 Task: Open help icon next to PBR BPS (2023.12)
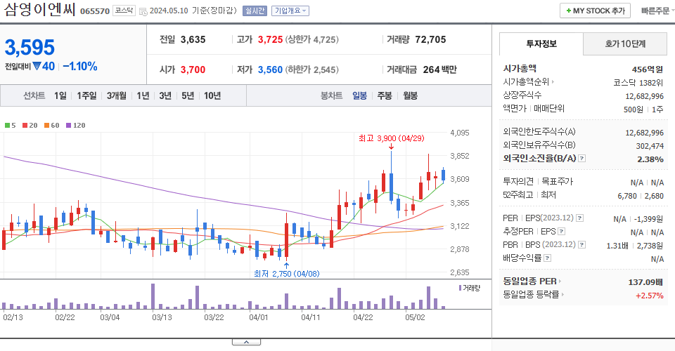coord(582,245)
